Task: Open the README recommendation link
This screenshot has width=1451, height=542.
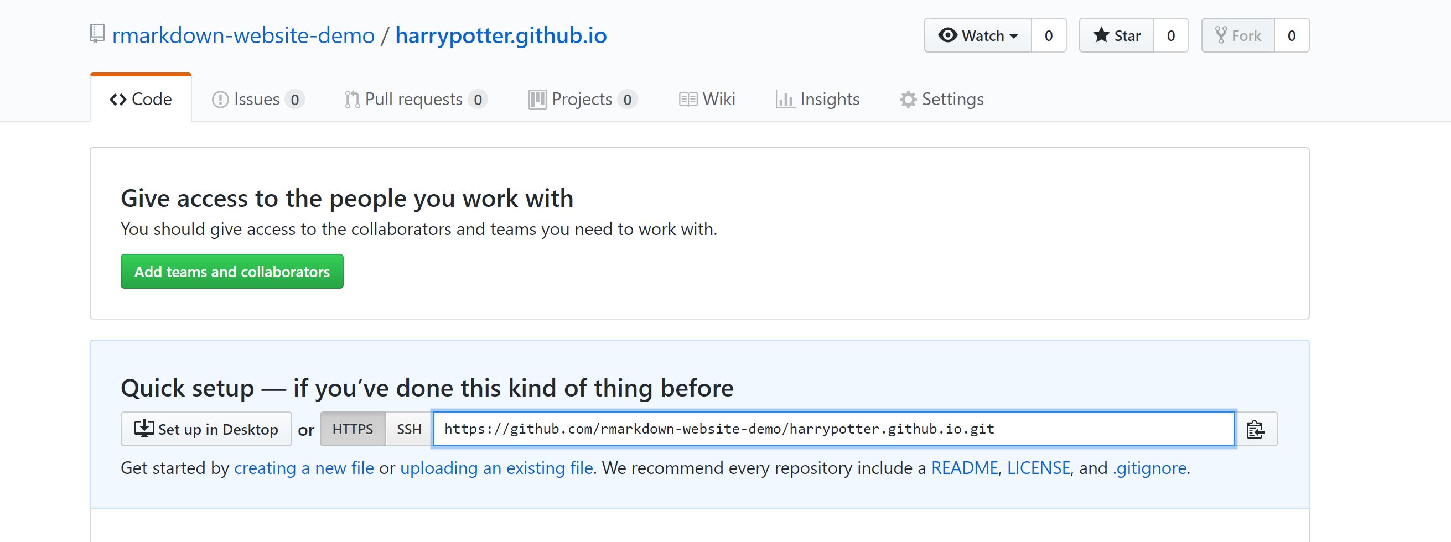Action: 965,468
